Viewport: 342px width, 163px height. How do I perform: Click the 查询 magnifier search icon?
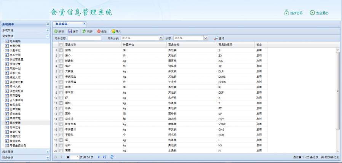coord(216,38)
